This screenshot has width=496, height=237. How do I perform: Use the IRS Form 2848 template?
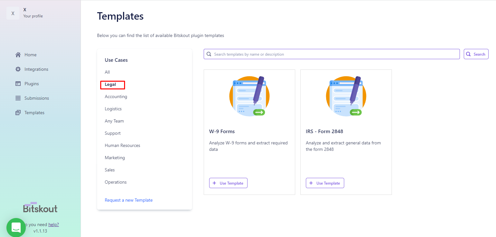point(325,183)
